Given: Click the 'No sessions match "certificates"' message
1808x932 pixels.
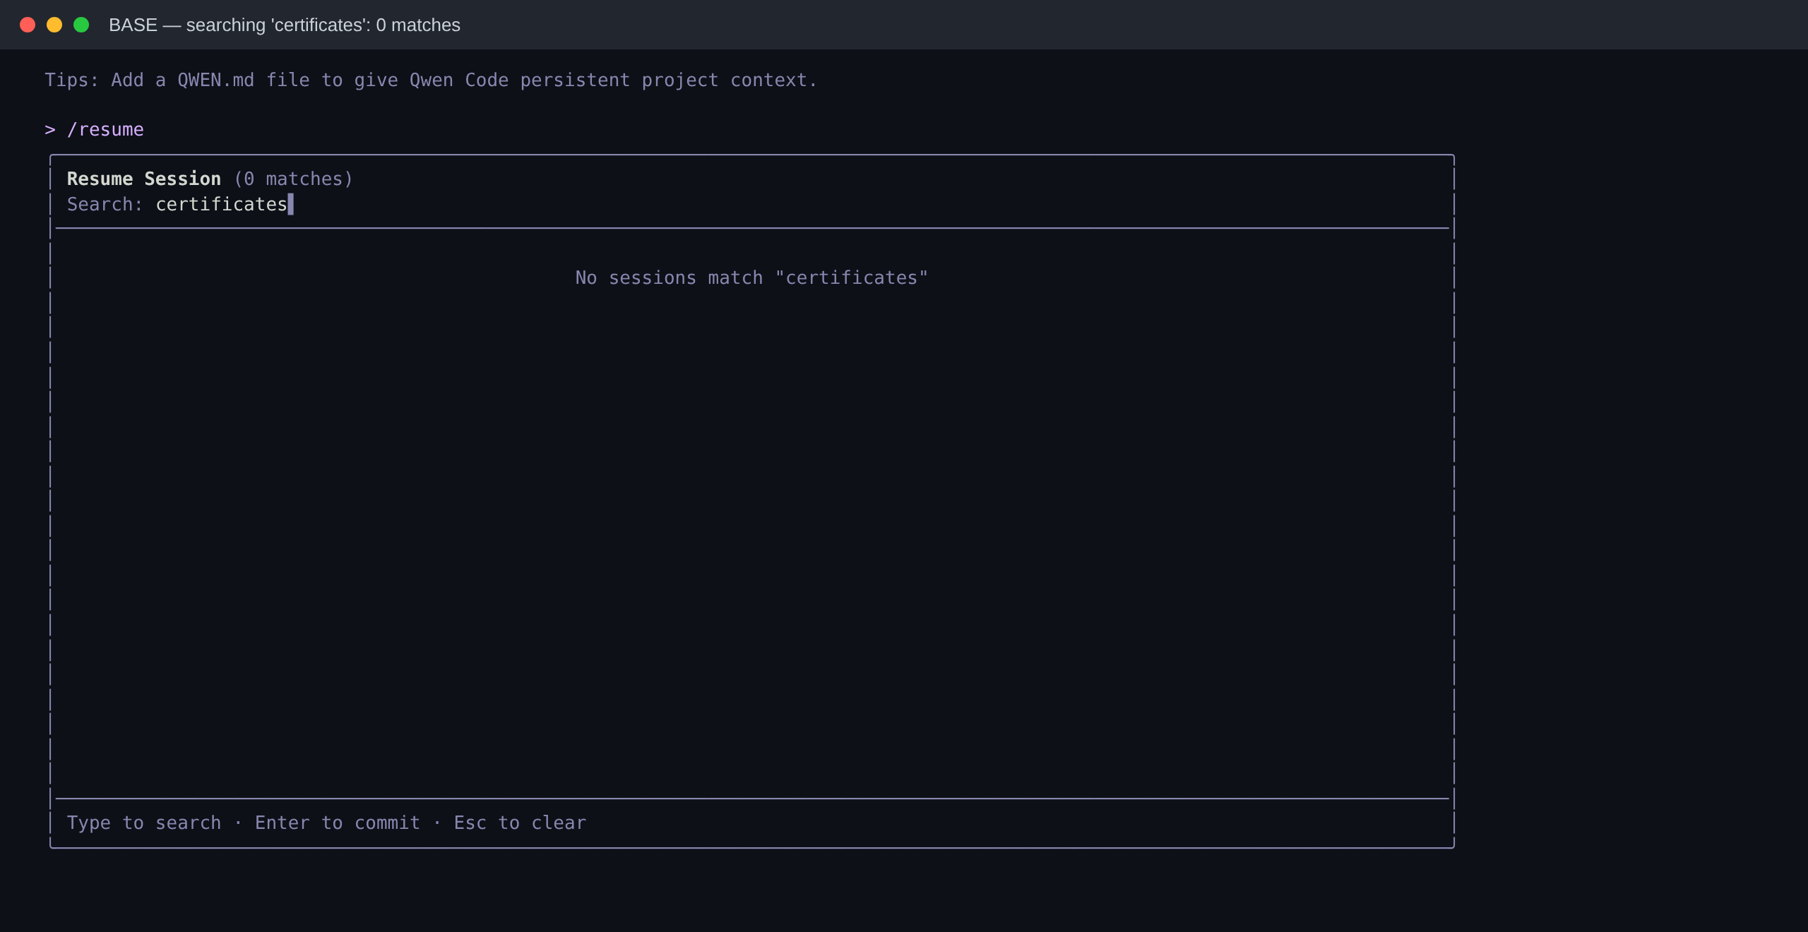Looking at the screenshot, I should click(751, 277).
